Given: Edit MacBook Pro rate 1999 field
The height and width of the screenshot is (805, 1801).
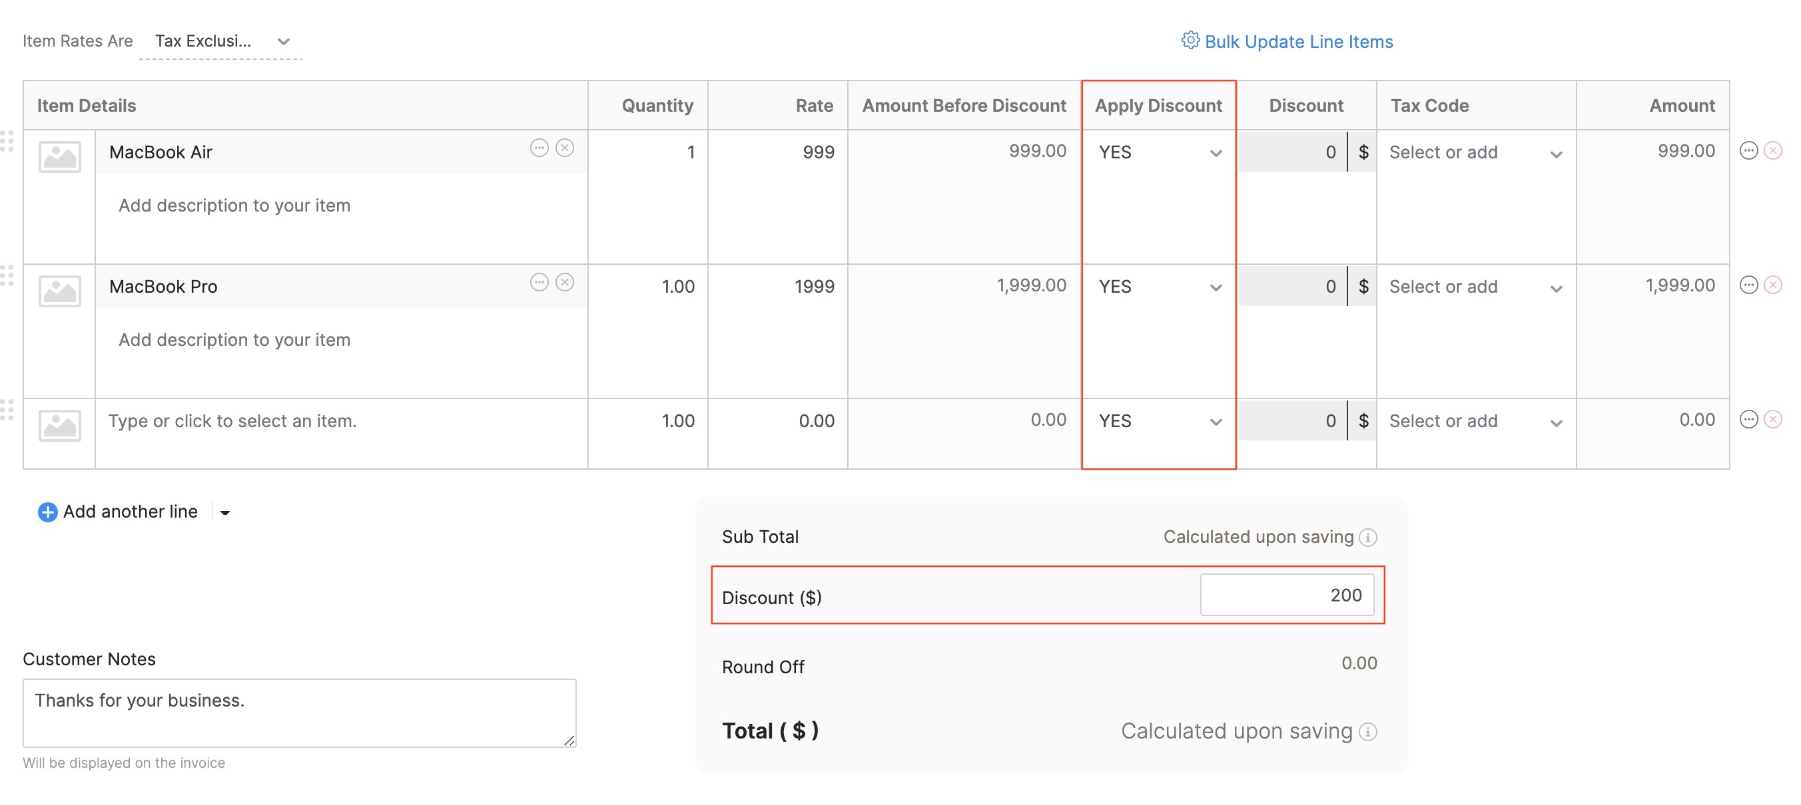Looking at the screenshot, I should point(778,287).
